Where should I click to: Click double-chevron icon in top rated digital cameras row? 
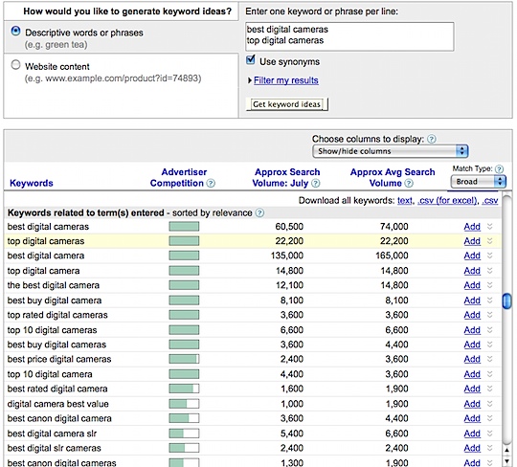pos(489,315)
